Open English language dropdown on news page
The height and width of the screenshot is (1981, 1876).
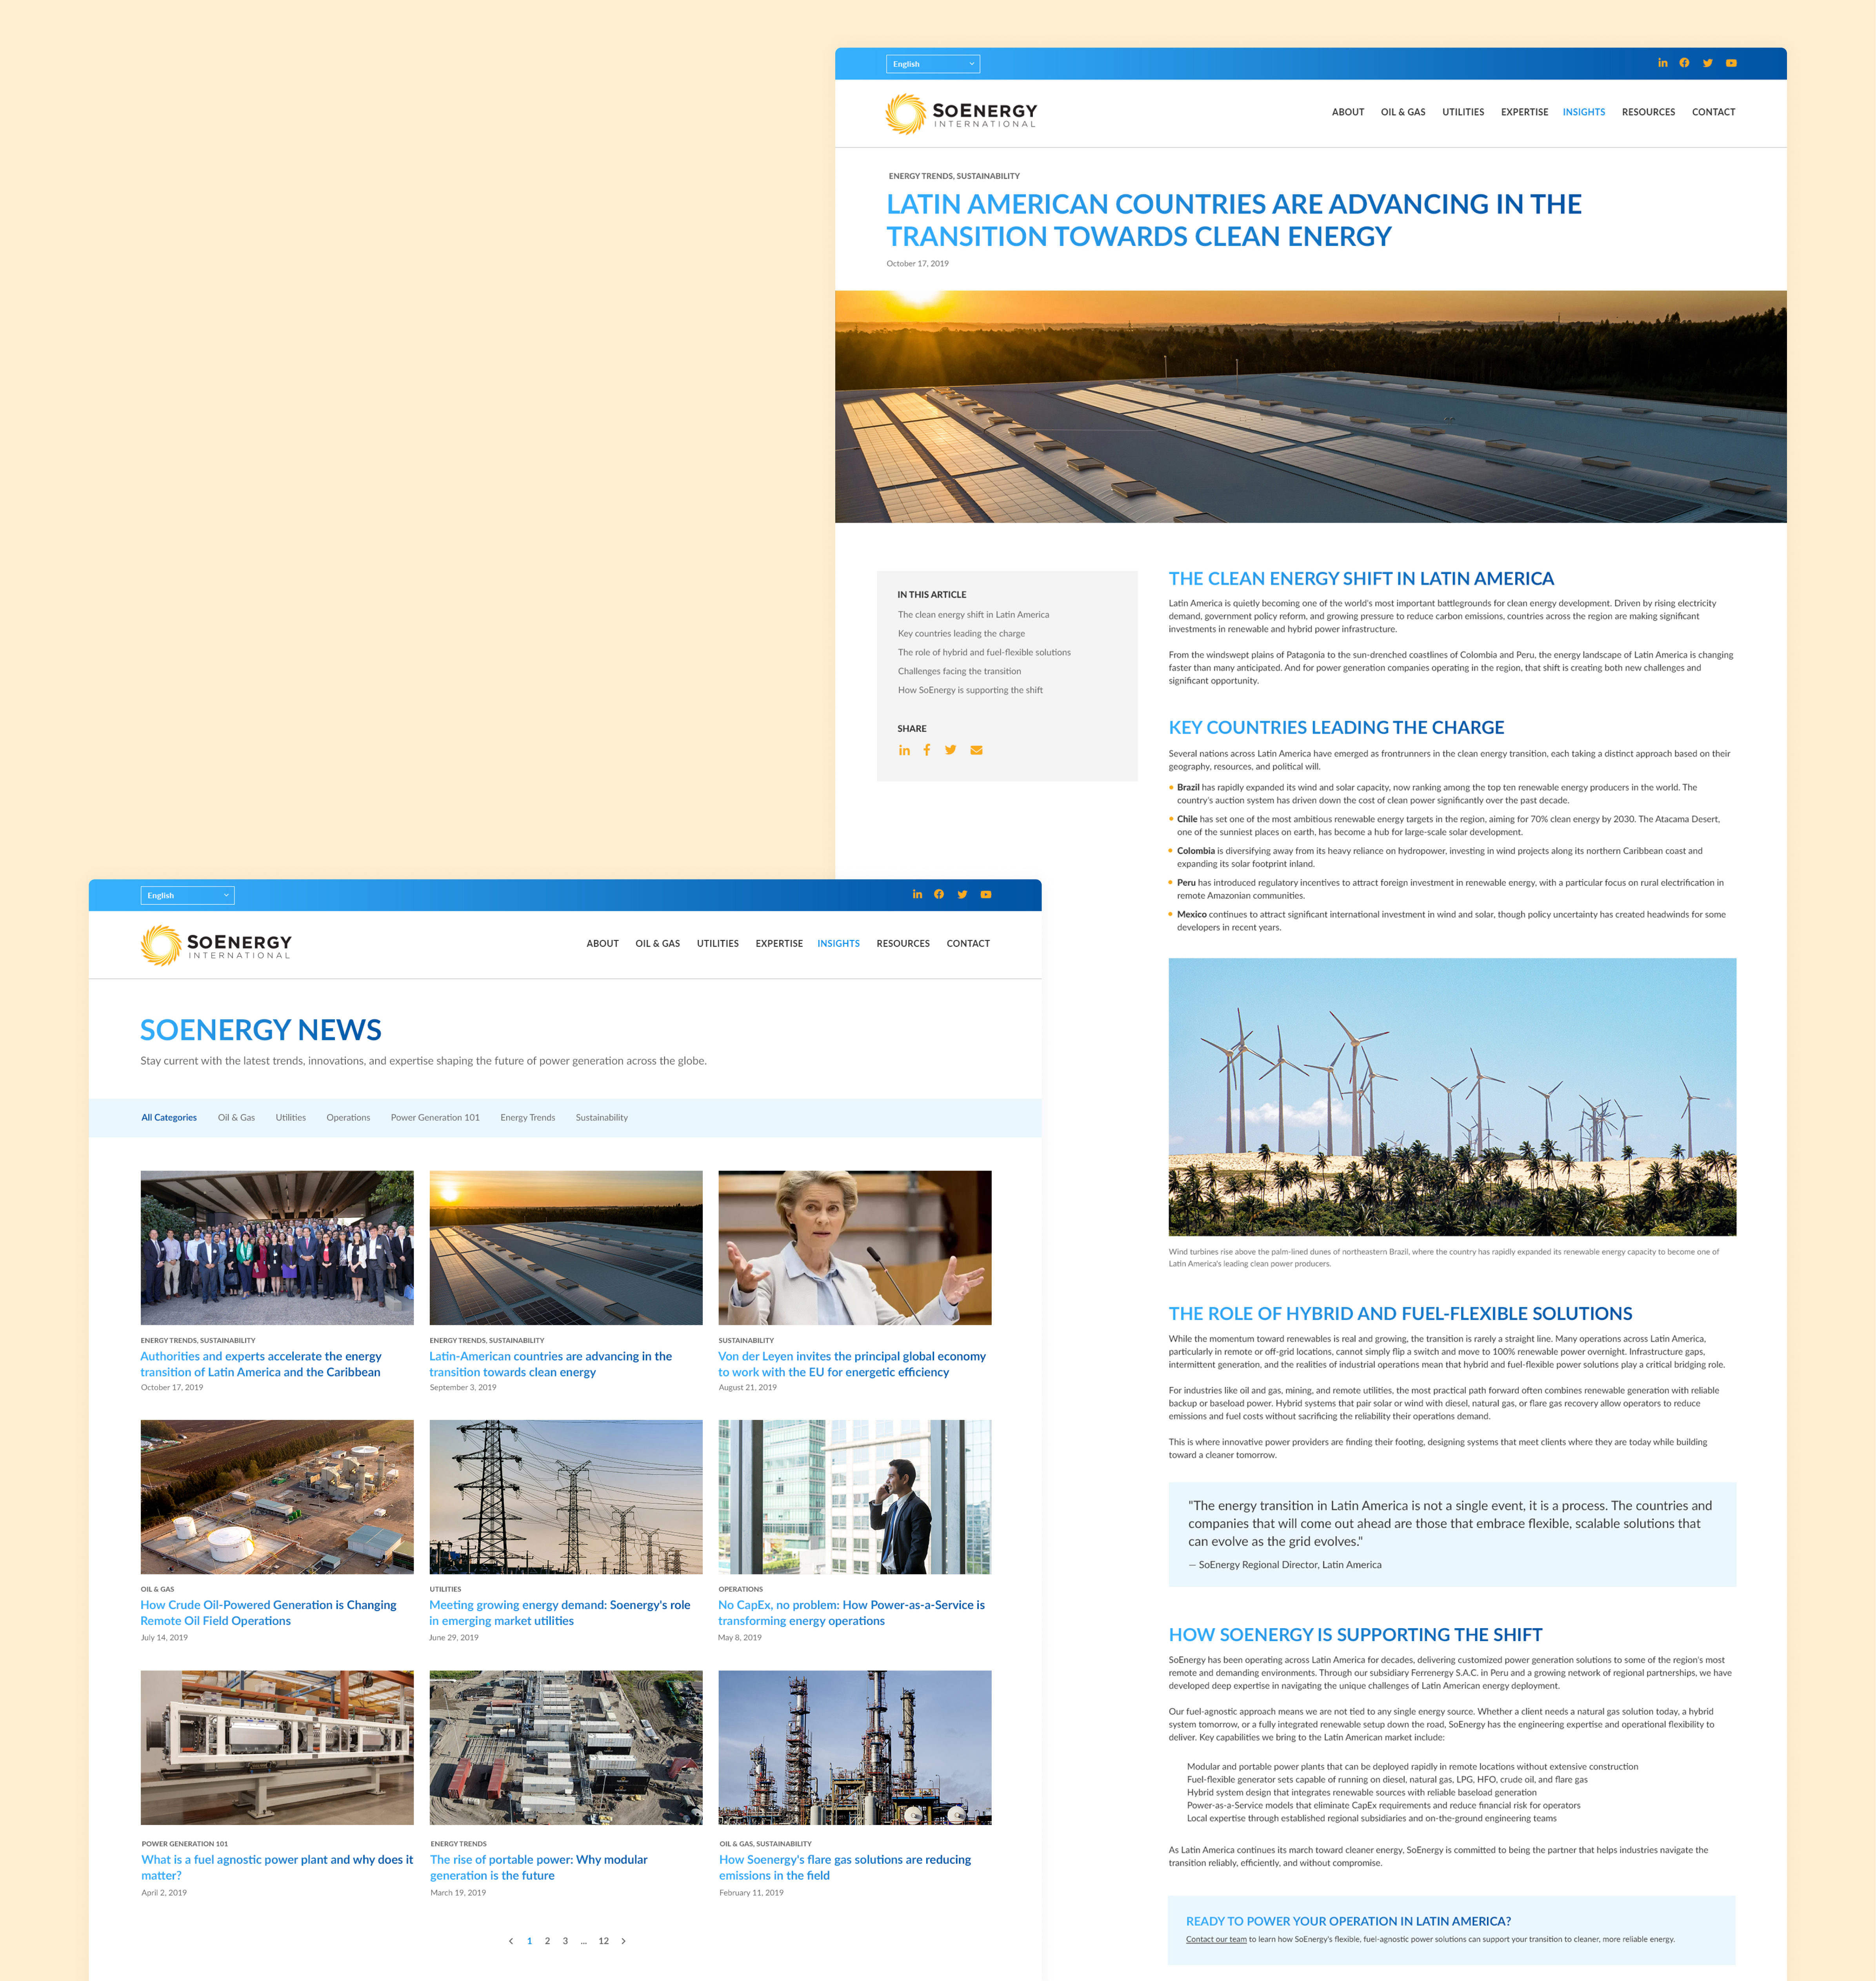[187, 895]
